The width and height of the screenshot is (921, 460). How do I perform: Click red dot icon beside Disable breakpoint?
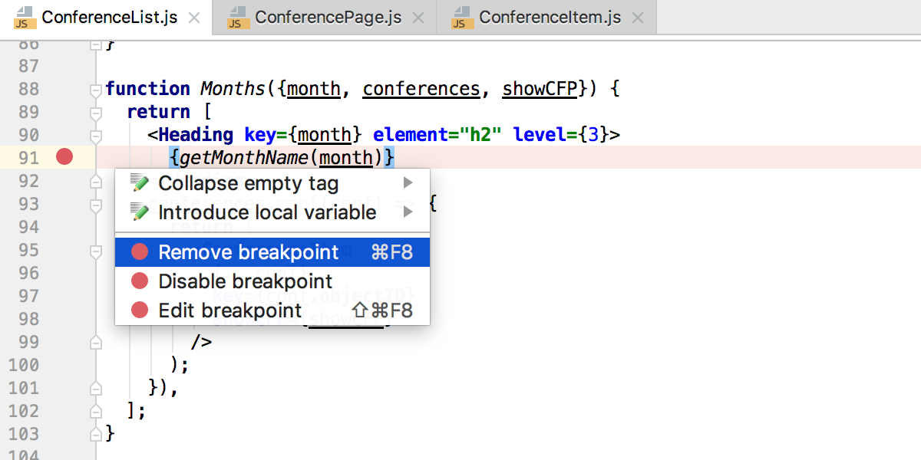coord(140,281)
